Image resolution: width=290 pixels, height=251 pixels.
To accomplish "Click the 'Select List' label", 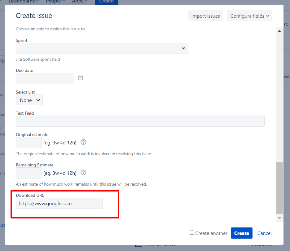I will (x=25, y=92).
